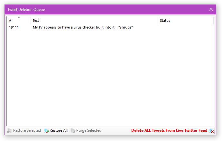
Task: Click the divider between Text and Status columns
Action: click(158, 21)
